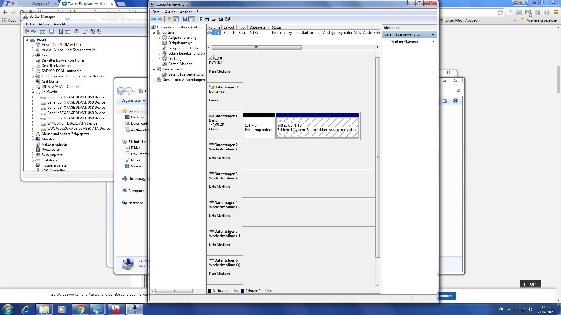Click the refresh icon in the Computerverwaltung toolbar
Viewport: 561px width, 315px height.
tap(200, 19)
